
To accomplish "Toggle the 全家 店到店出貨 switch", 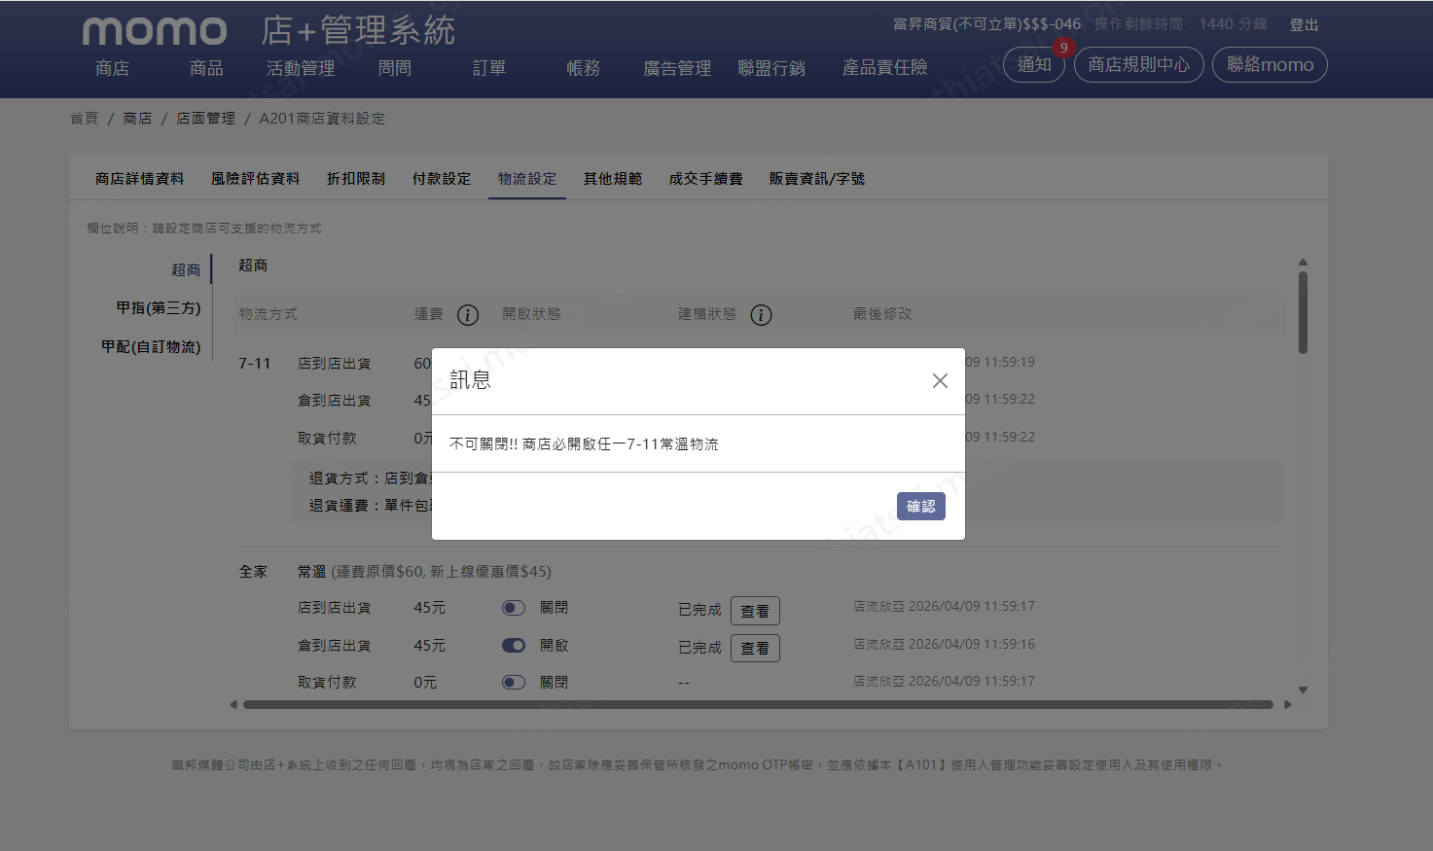I will click(x=514, y=608).
